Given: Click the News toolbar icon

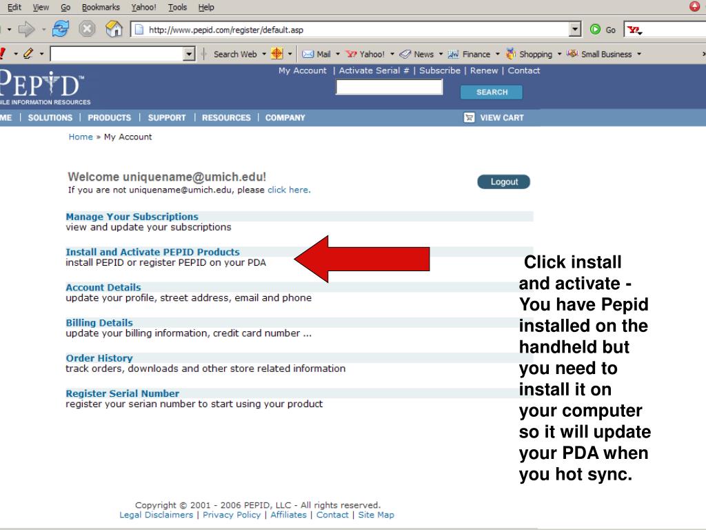Looking at the screenshot, I should (x=405, y=54).
